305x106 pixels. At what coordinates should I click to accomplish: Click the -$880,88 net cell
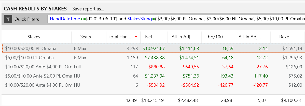[x=155, y=67]
